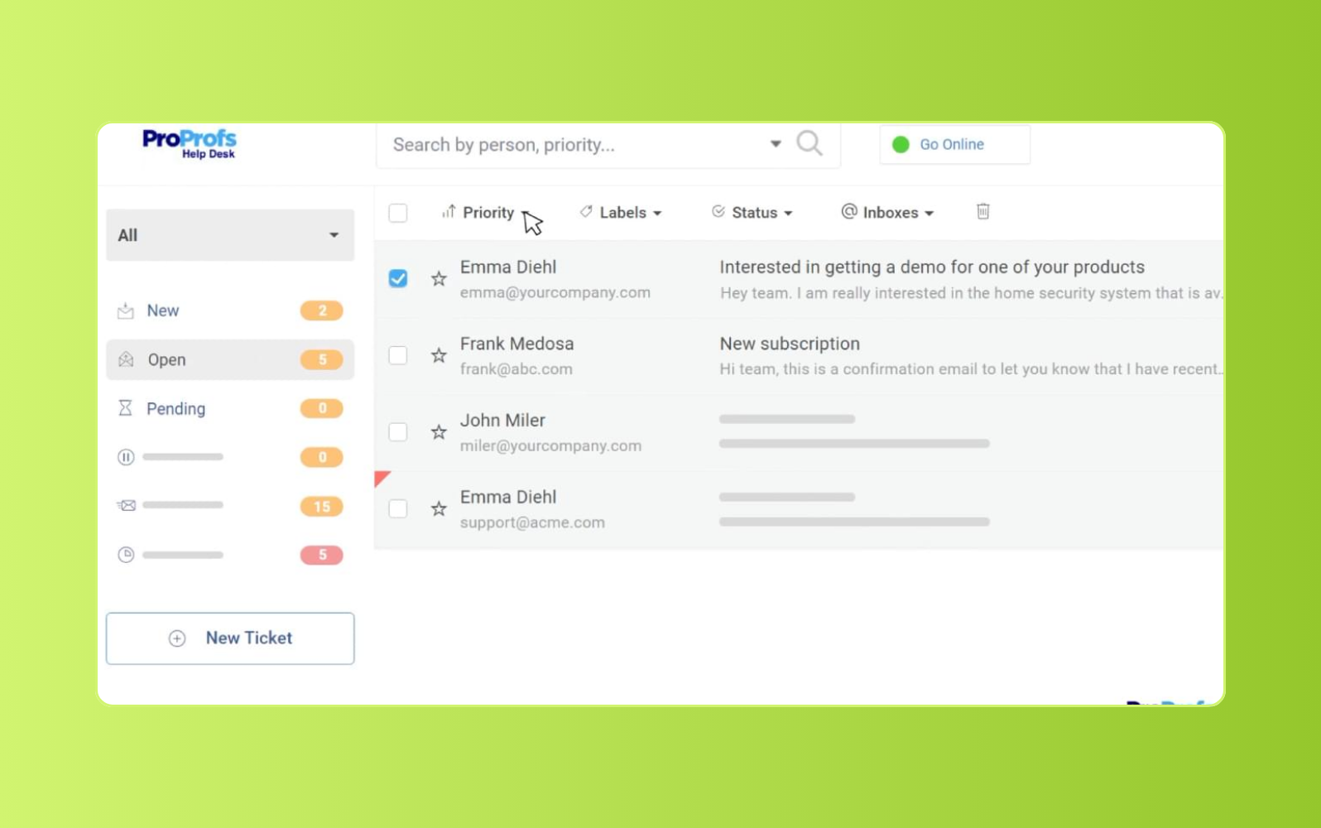Click the Status check-circle icon
Viewport: 1321px width, 828px height.
tap(718, 211)
